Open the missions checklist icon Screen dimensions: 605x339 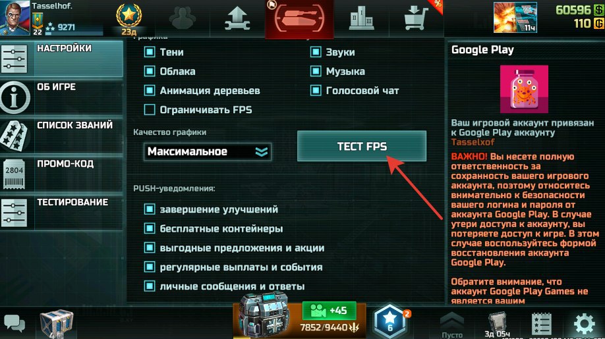541,324
